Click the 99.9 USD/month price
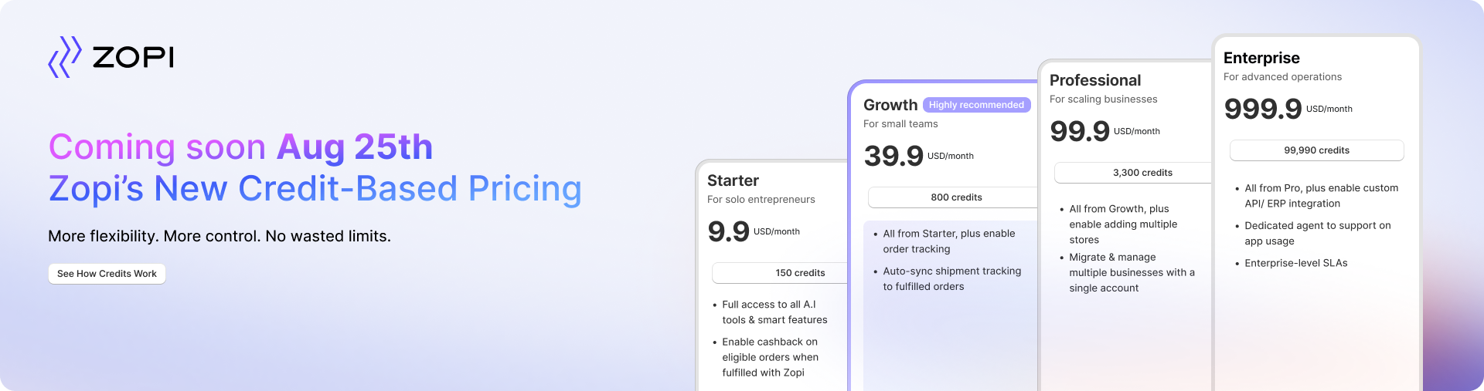Image resolution: width=1484 pixels, height=391 pixels. click(1104, 131)
